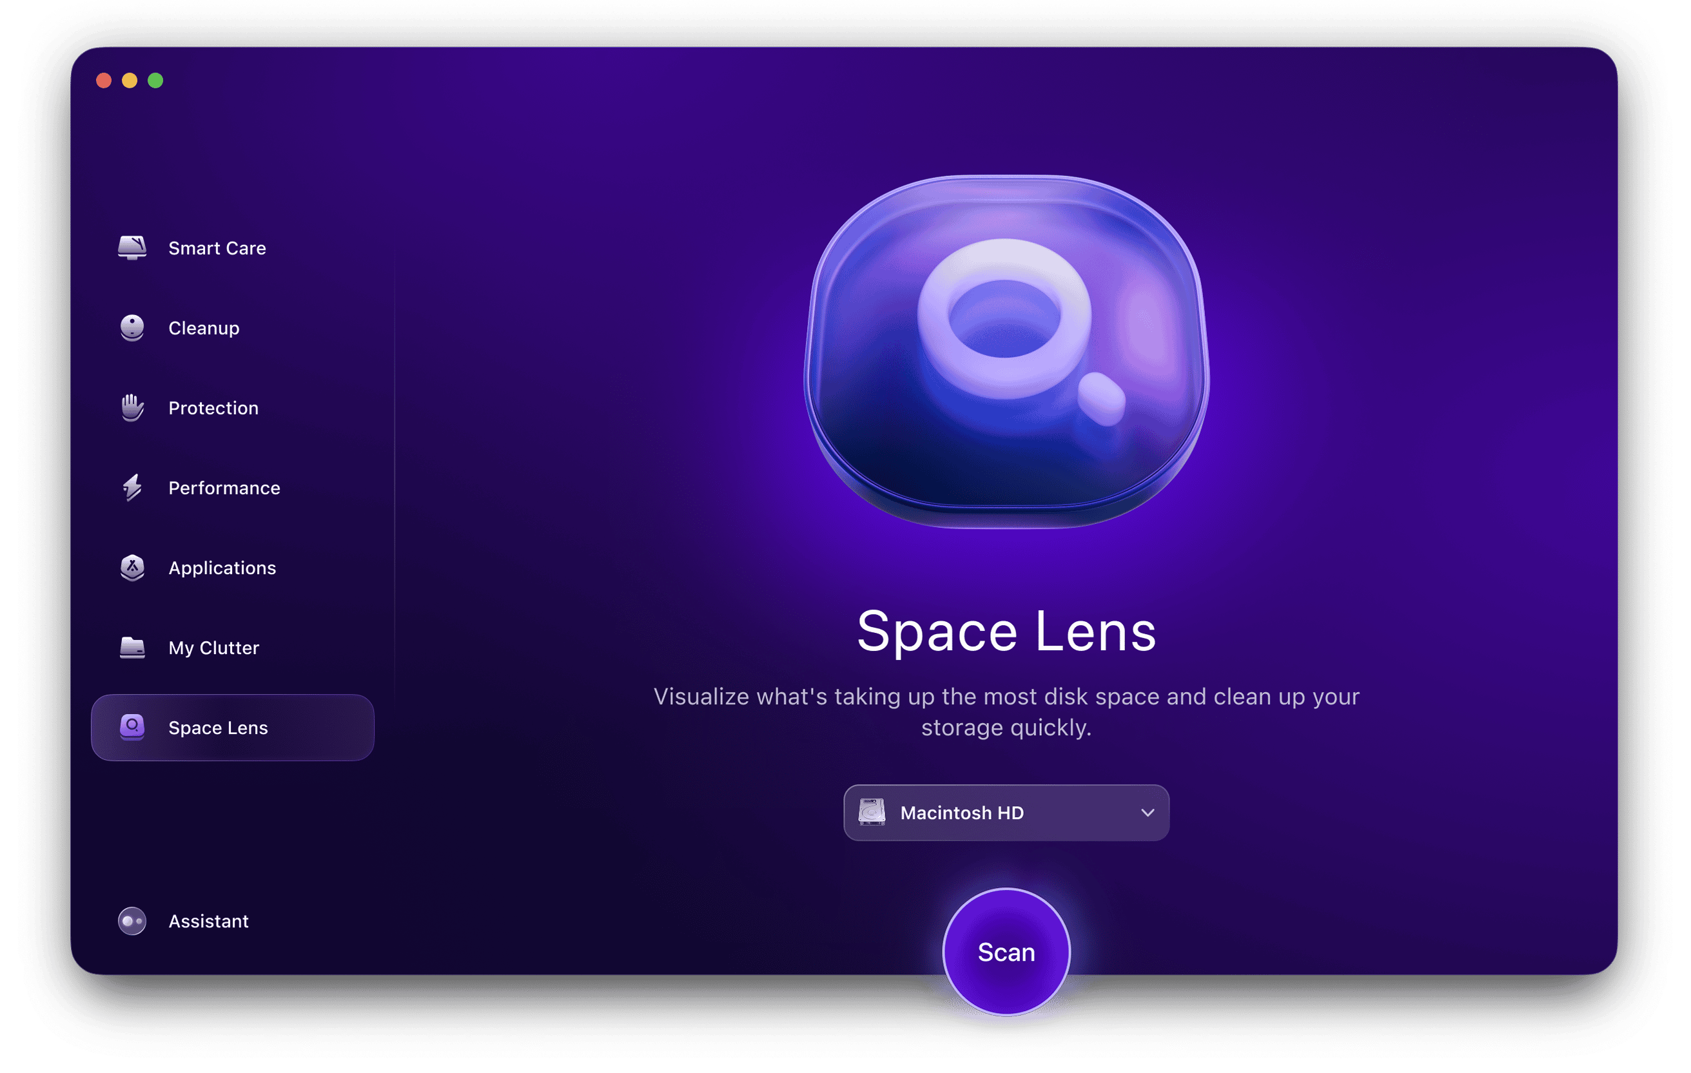The image size is (1691, 1073).
Task: Switch to the Smart Care section
Action: click(x=217, y=247)
